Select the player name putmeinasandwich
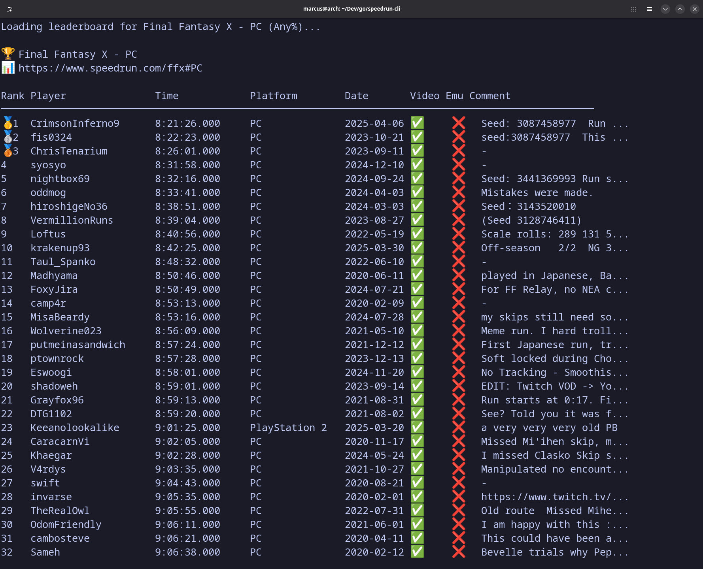Viewport: 703px width, 569px height. tap(78, 345)
